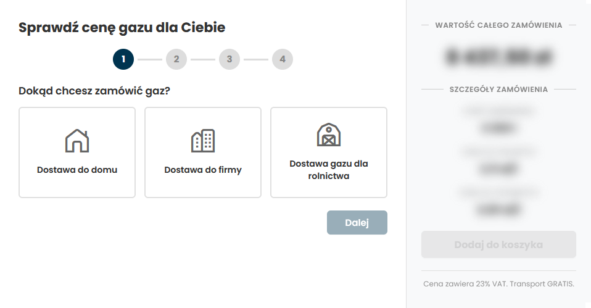Click the "Wartość całego zamówienia" section header
Image resolution: width=591 pixels, height=308 pixels.
[498, 25]
